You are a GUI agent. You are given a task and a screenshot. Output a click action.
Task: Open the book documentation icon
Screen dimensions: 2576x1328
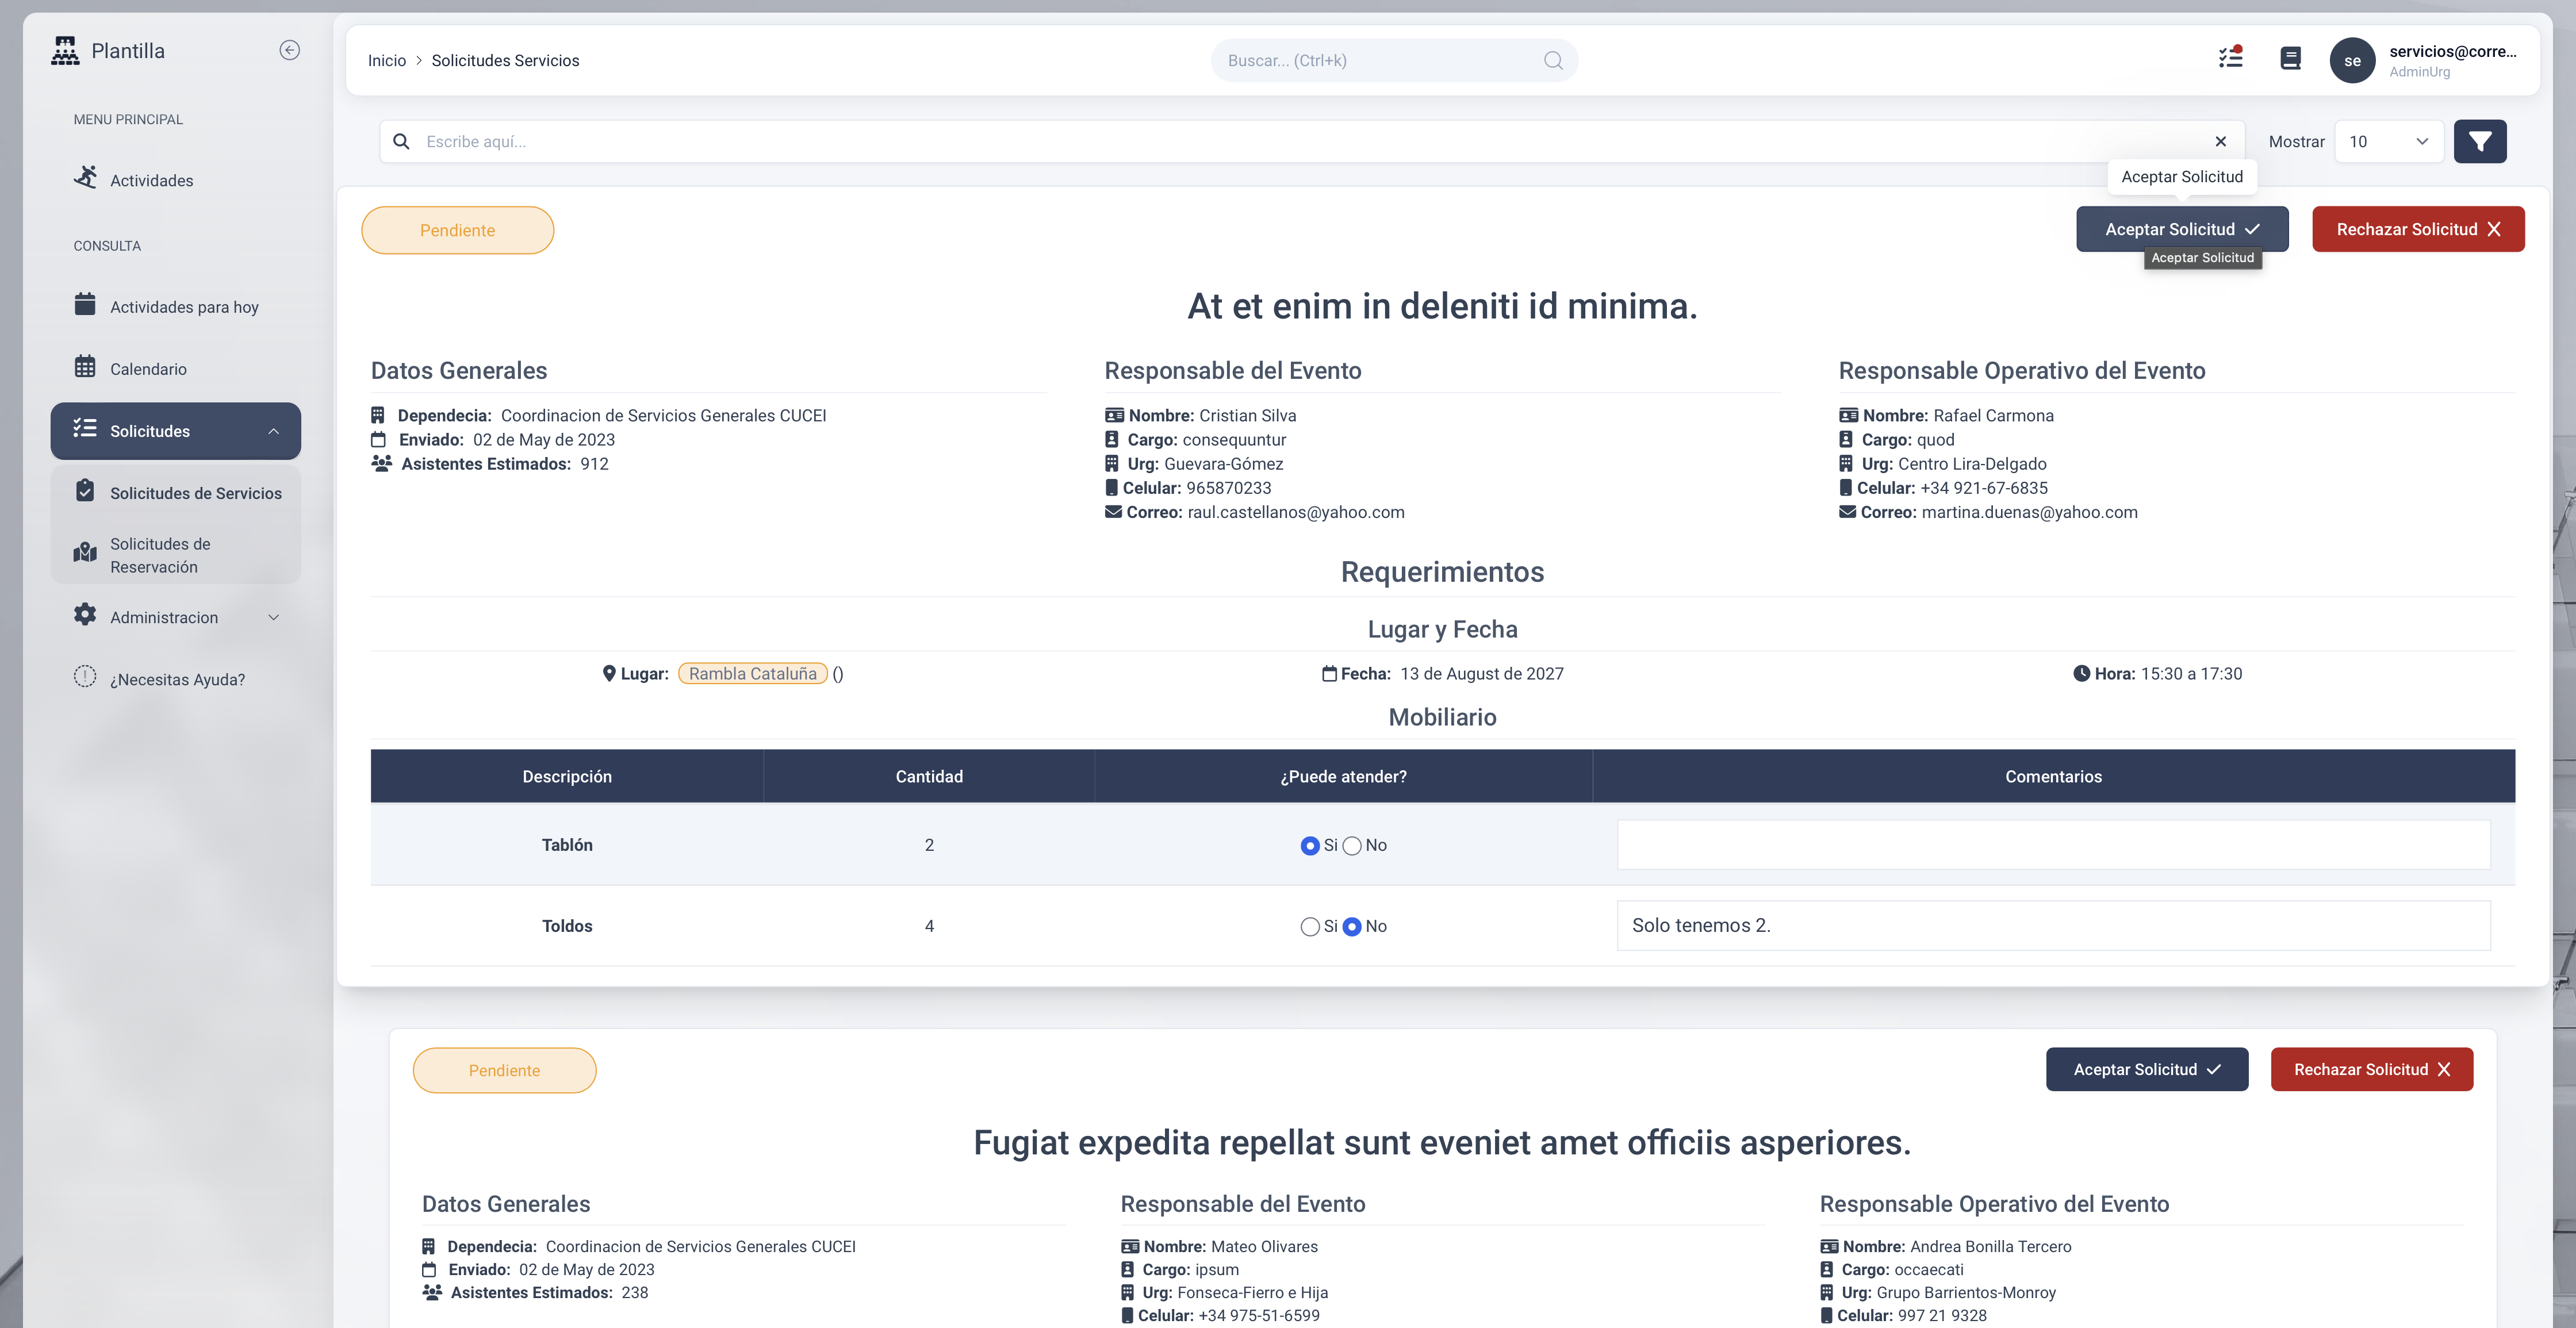pos(2290,59)
